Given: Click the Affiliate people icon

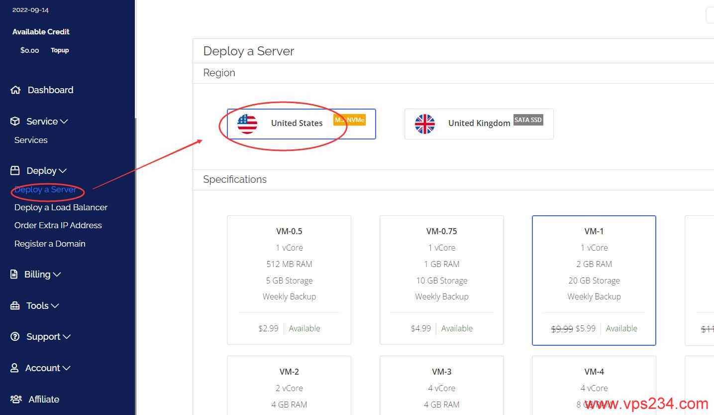Looking at the screenshot, I should tap(16, 399).
